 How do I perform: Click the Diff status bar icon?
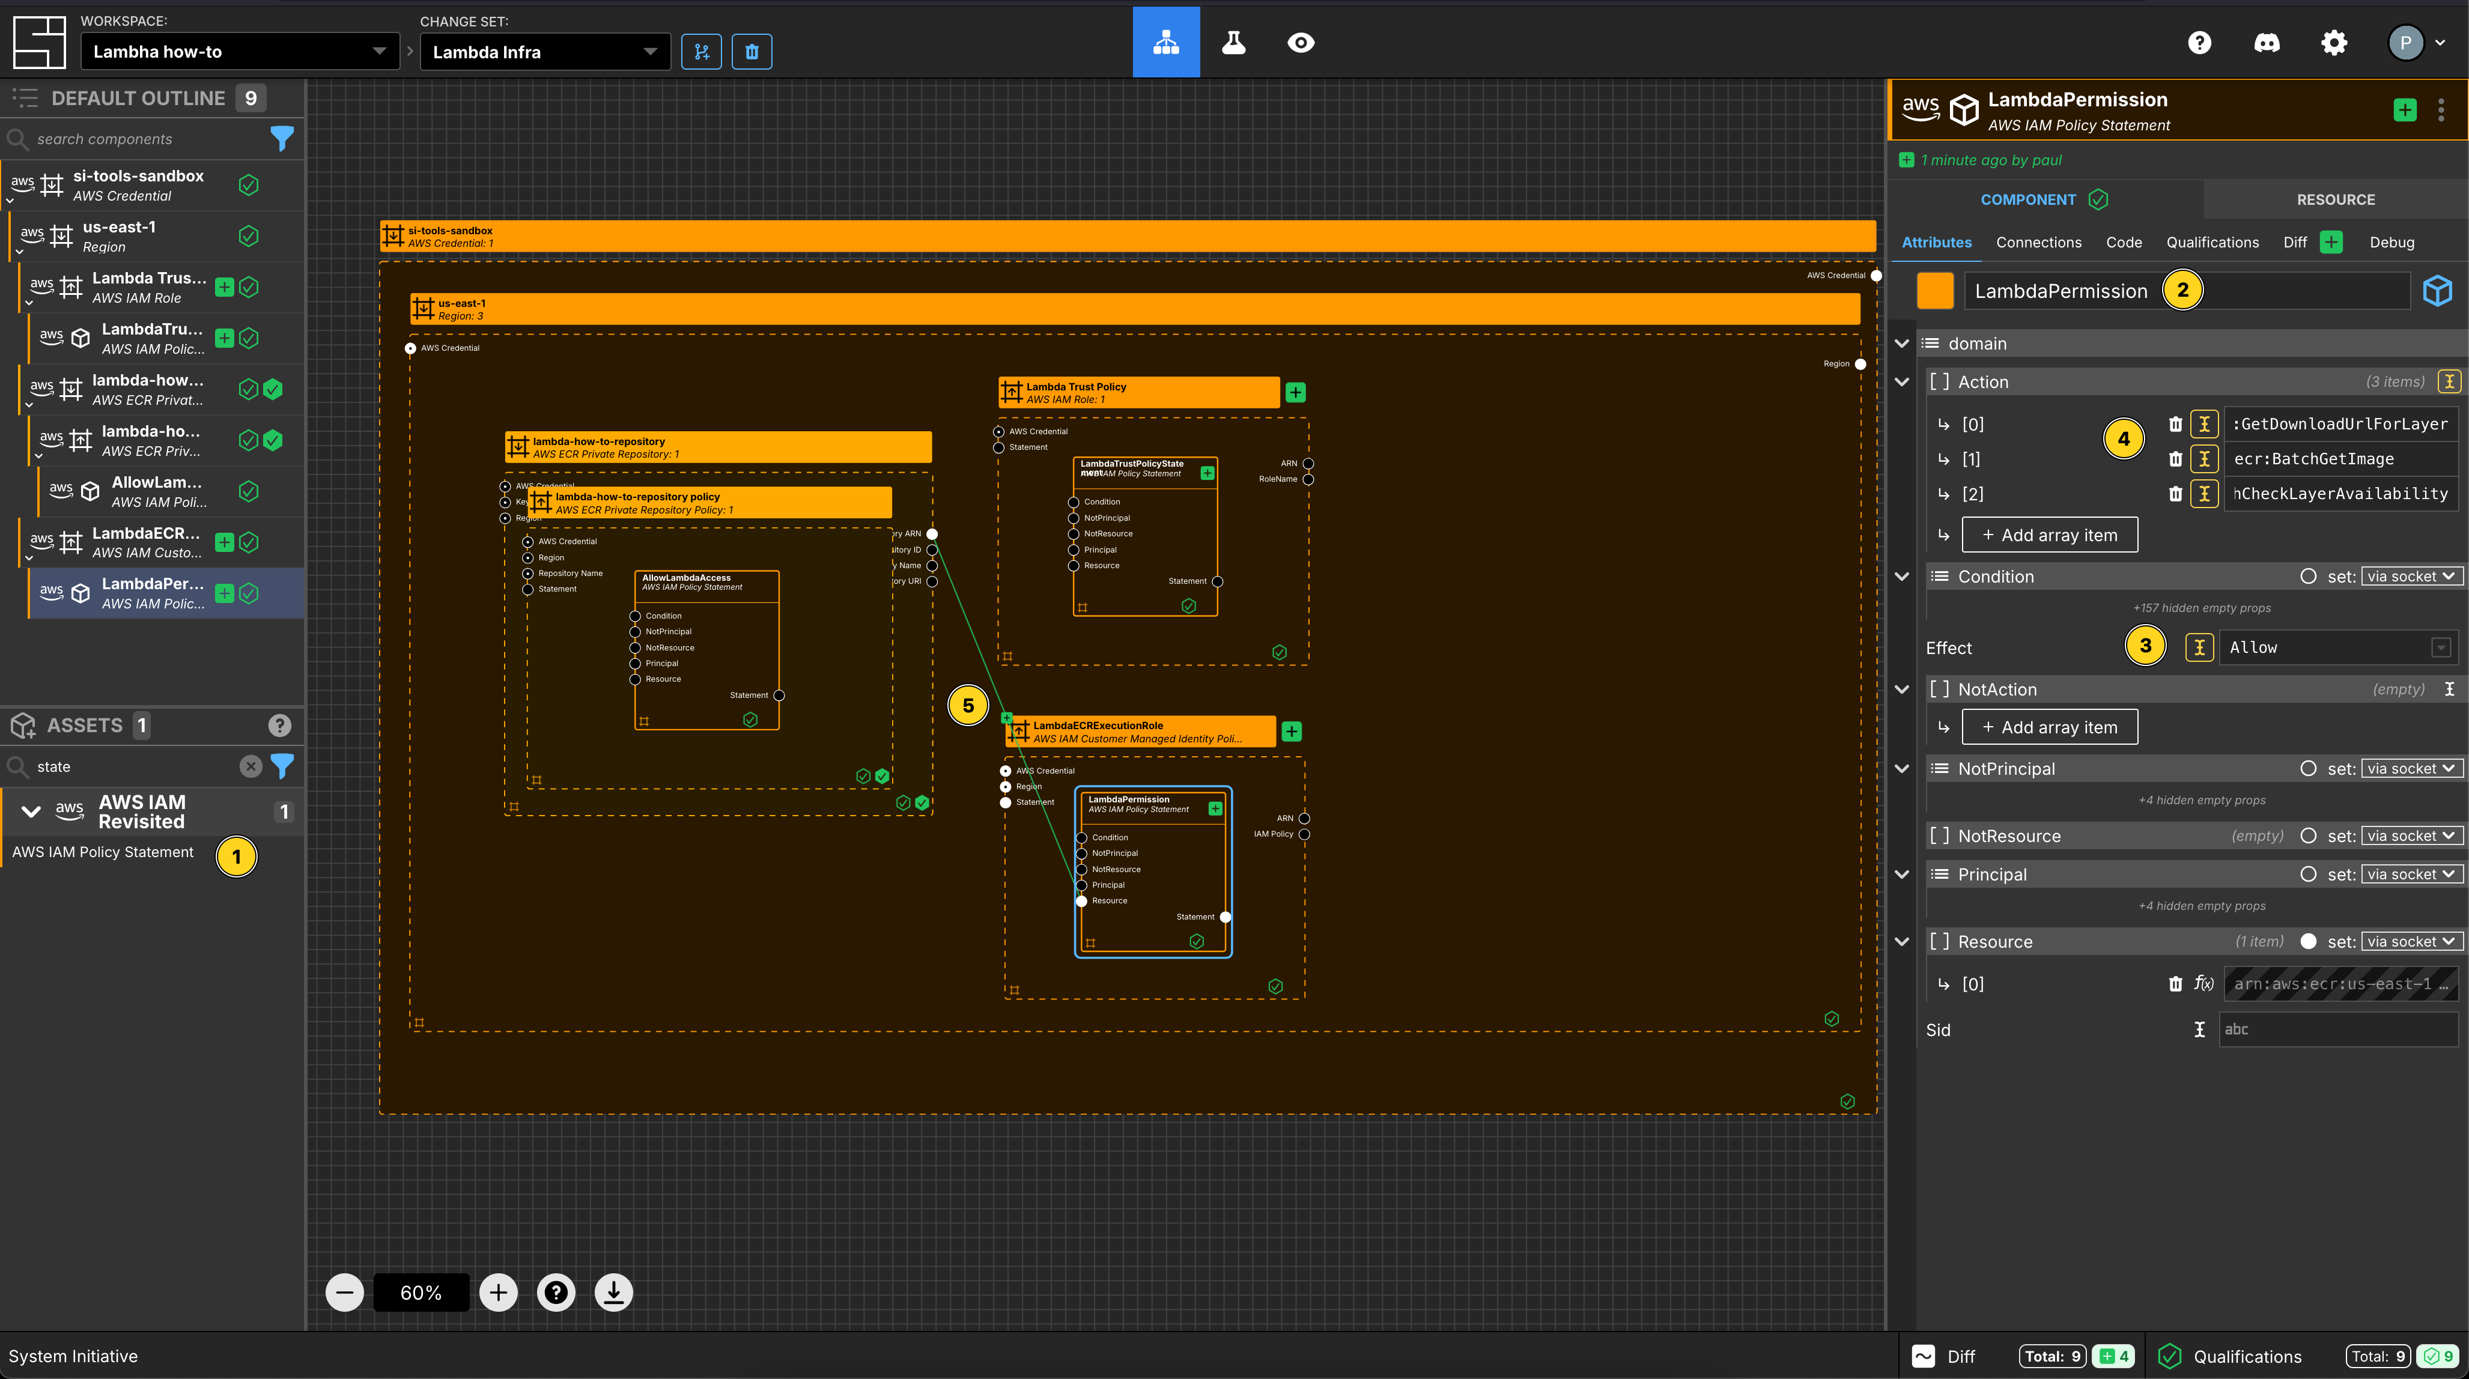1924,1356
